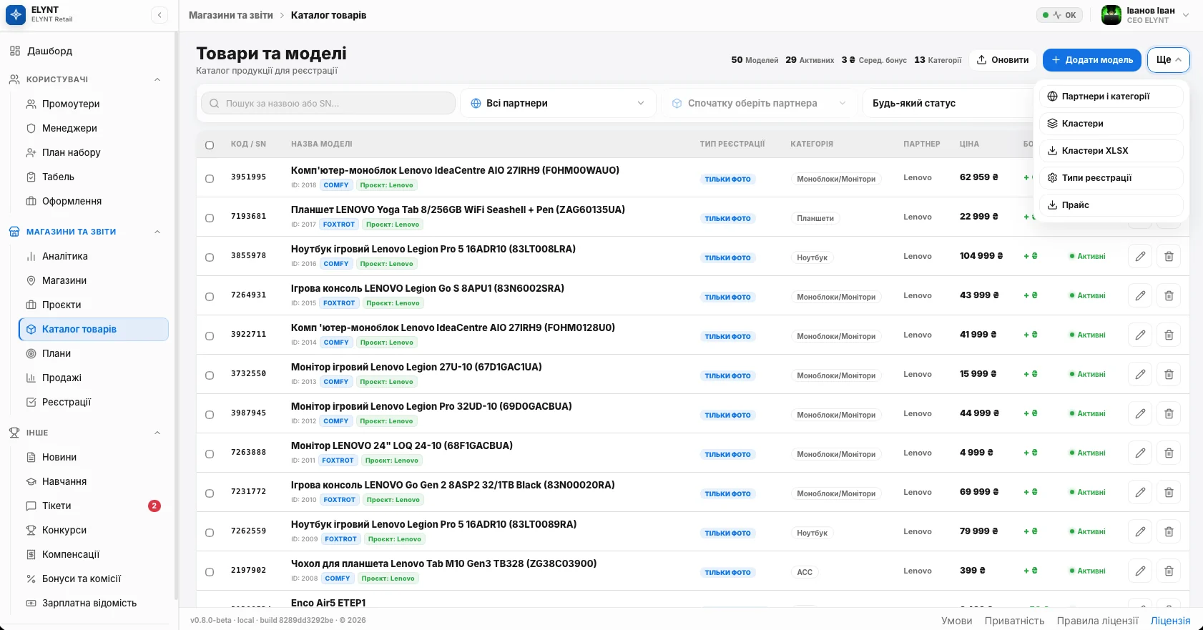Open Промоутери in the sidebar

pos(93,104)
